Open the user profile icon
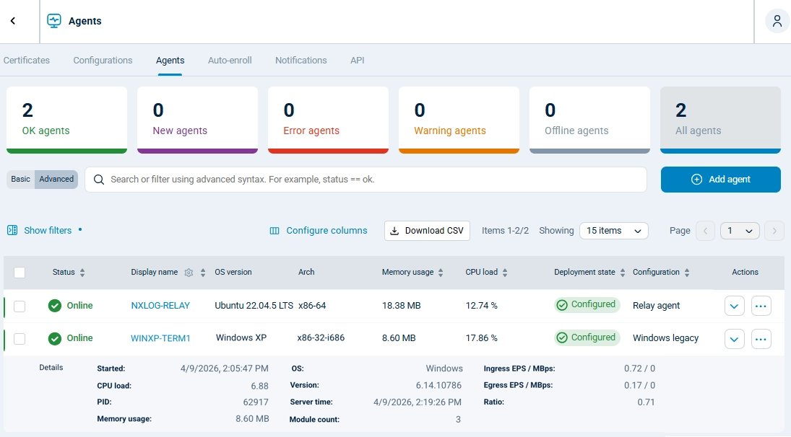The width and height of the screenshot is (791, 437). (777, 21)
